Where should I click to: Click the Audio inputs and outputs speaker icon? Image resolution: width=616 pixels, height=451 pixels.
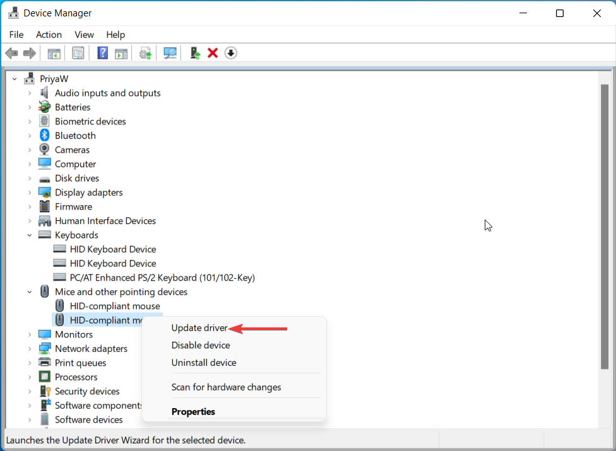pyautogui.click(x=44, y=93)
